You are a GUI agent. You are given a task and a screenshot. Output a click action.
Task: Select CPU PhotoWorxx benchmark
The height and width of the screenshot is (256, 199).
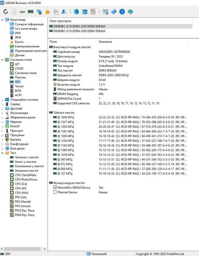pos(26,180)
